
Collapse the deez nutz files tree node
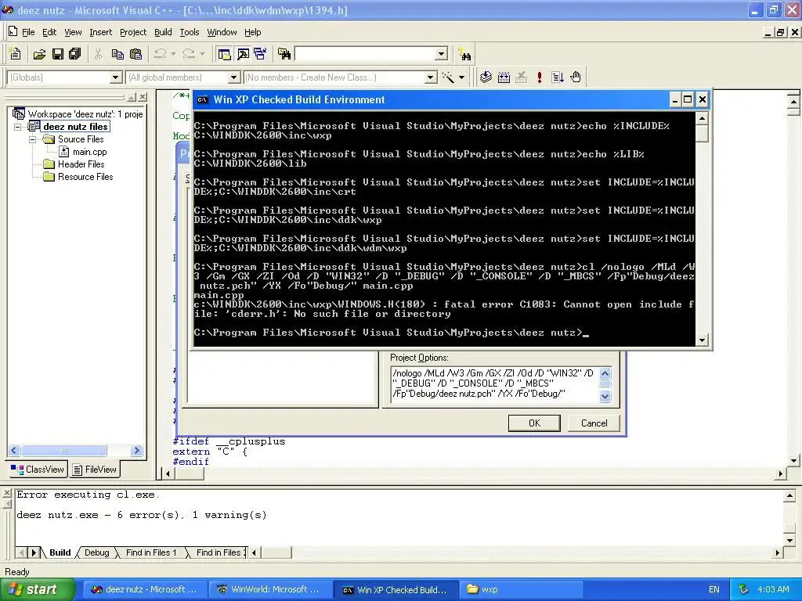tap(18, 127)
